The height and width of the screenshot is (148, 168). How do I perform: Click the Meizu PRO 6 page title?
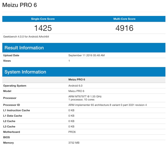pos(19,5)
